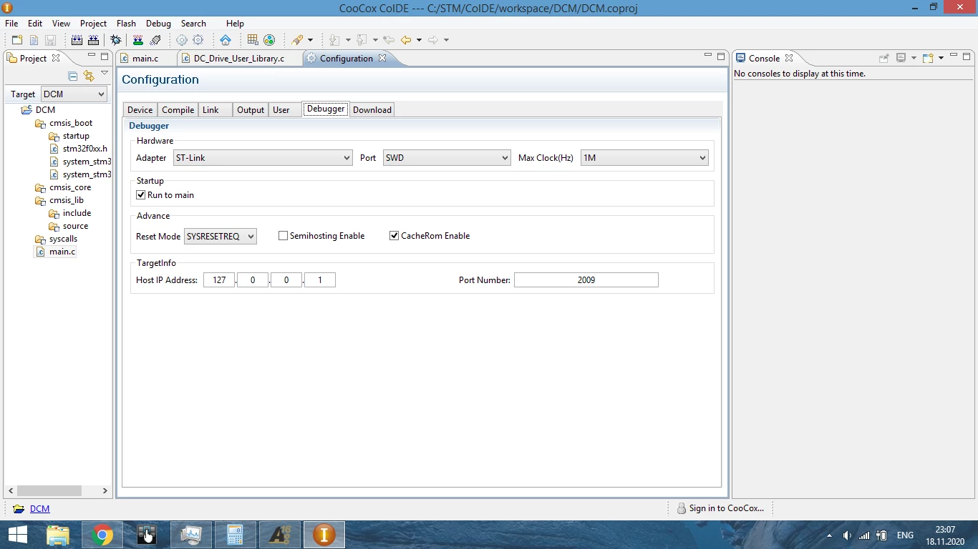Screen dimensions: 978x549
Task: Click the Open Console icon
Action: point(929,58)
